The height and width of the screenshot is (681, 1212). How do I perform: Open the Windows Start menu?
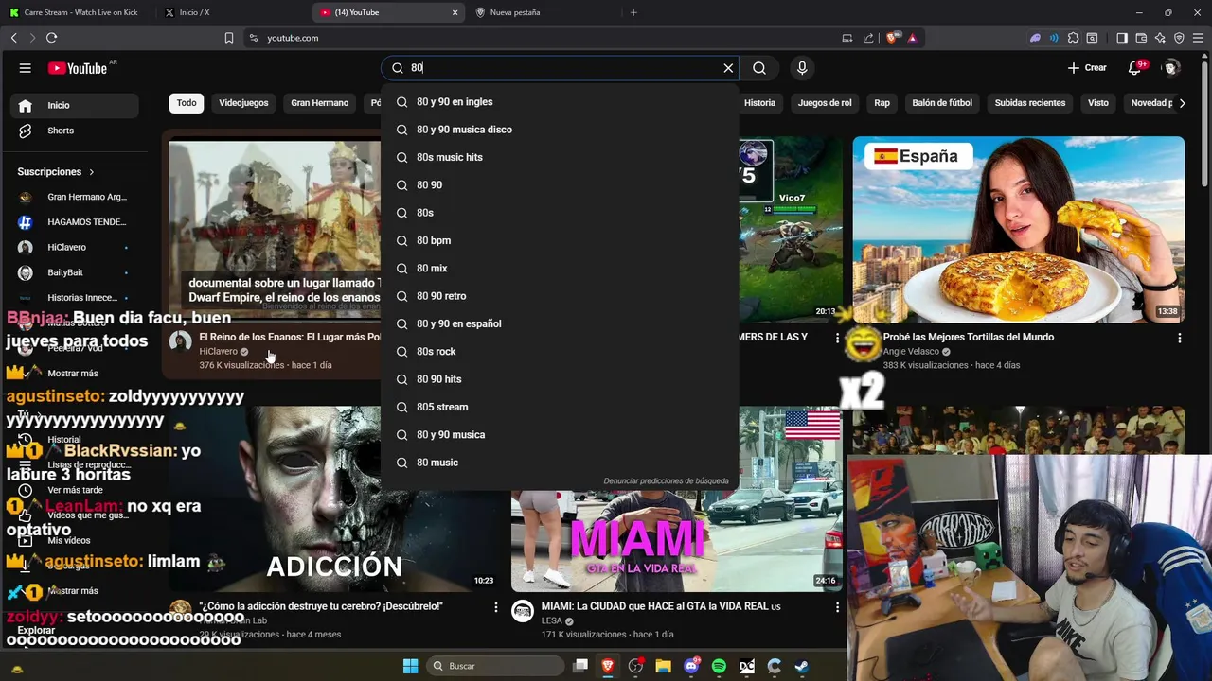click(410, 666)
